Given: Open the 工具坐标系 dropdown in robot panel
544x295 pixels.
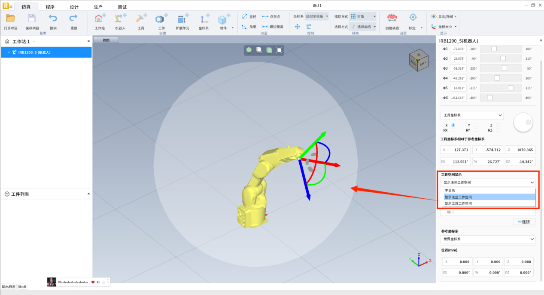Looking at the screenshot, I should (471, 115).
